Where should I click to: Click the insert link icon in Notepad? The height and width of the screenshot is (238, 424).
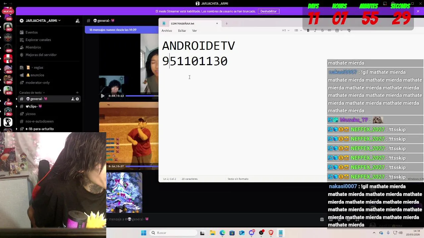[x=329, y=30]
